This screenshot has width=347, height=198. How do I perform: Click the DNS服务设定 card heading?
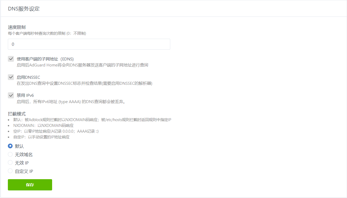coord(24,9)
